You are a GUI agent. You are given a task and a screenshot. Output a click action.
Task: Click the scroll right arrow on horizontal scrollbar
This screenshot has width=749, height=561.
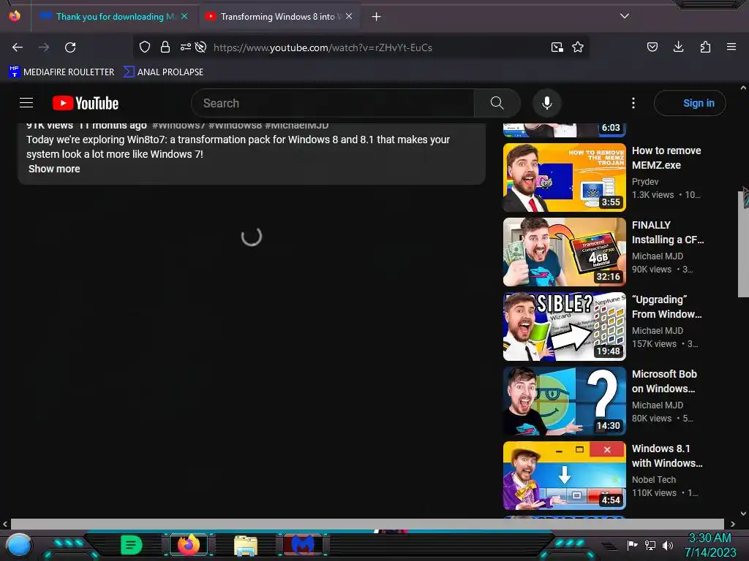[733, 524]
